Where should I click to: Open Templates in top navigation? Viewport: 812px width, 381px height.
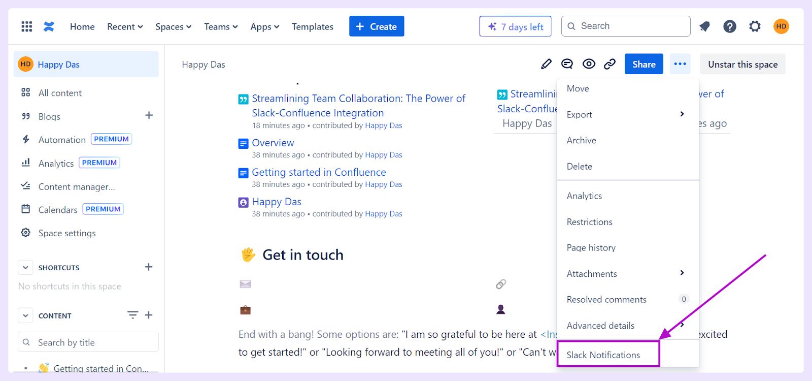(313, 26)
